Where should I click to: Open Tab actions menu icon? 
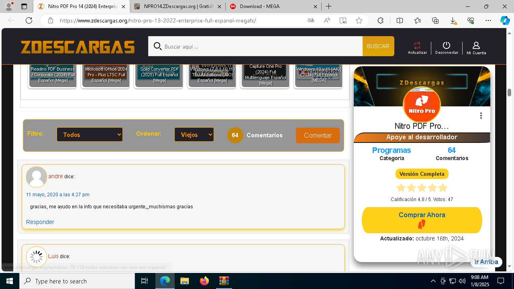(x=24, y=6)
